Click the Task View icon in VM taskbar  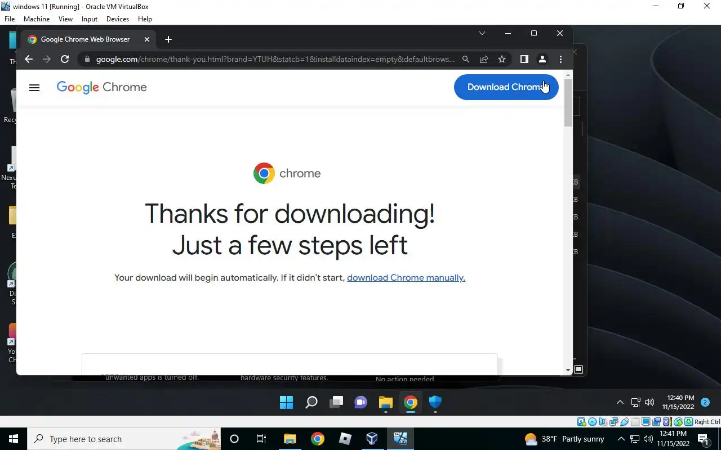coord(336,402)
